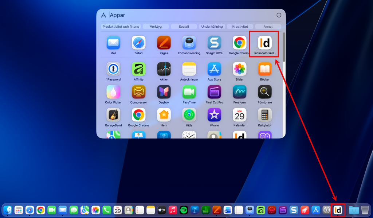
Task: Open the Böcker app
Action: point(264,69)
